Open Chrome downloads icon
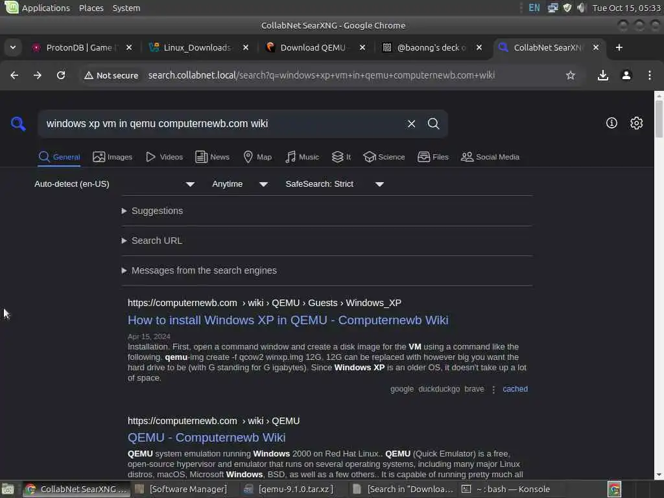The width and height of the screenshot is (664, 498). [602, 75]
